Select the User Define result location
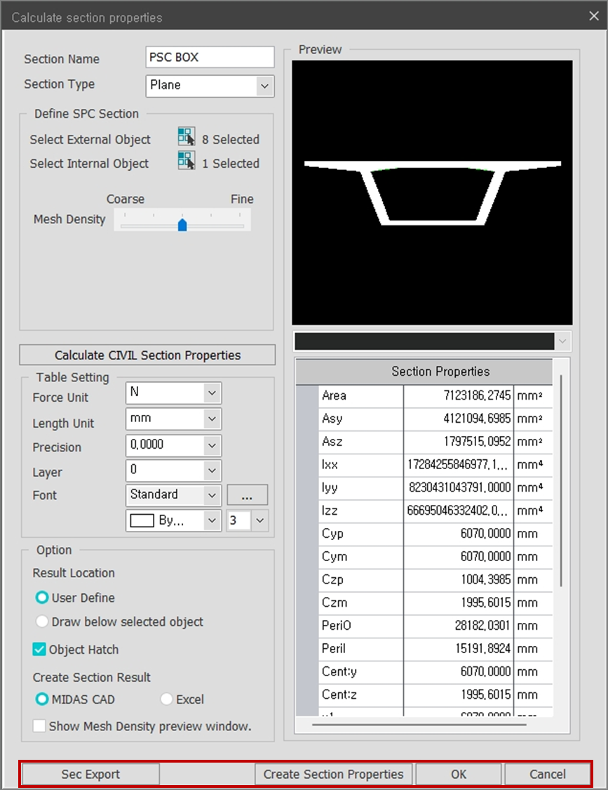 [42, 598]
